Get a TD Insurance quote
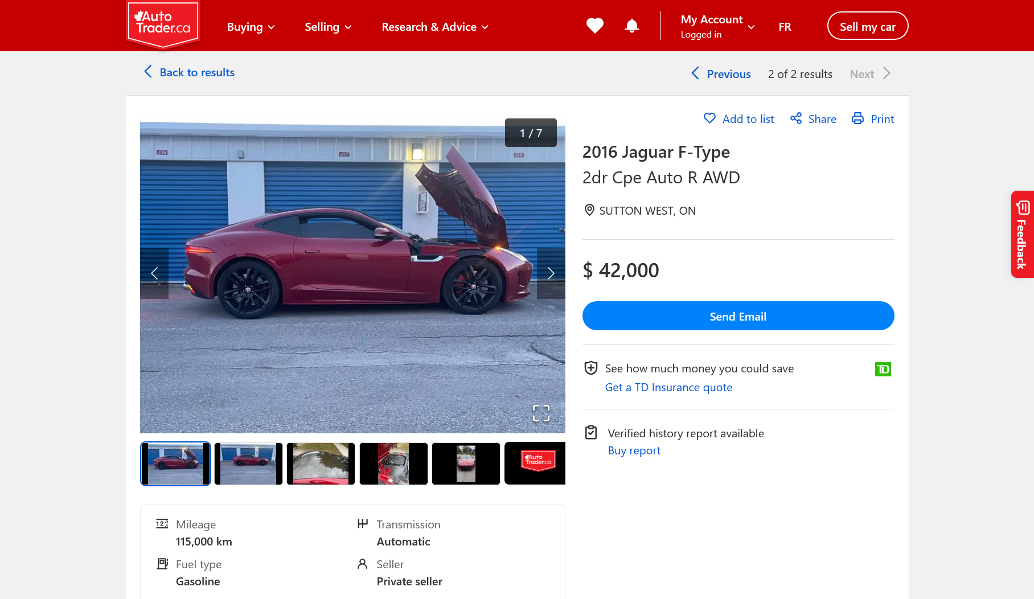This screenshot has height=599, width=1034. 668,387
